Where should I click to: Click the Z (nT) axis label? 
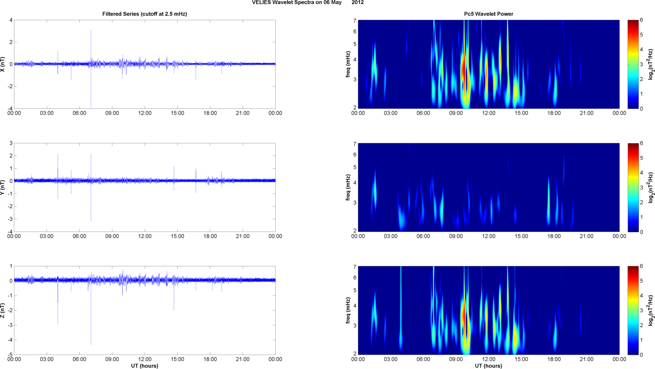[x=3, y=310]
